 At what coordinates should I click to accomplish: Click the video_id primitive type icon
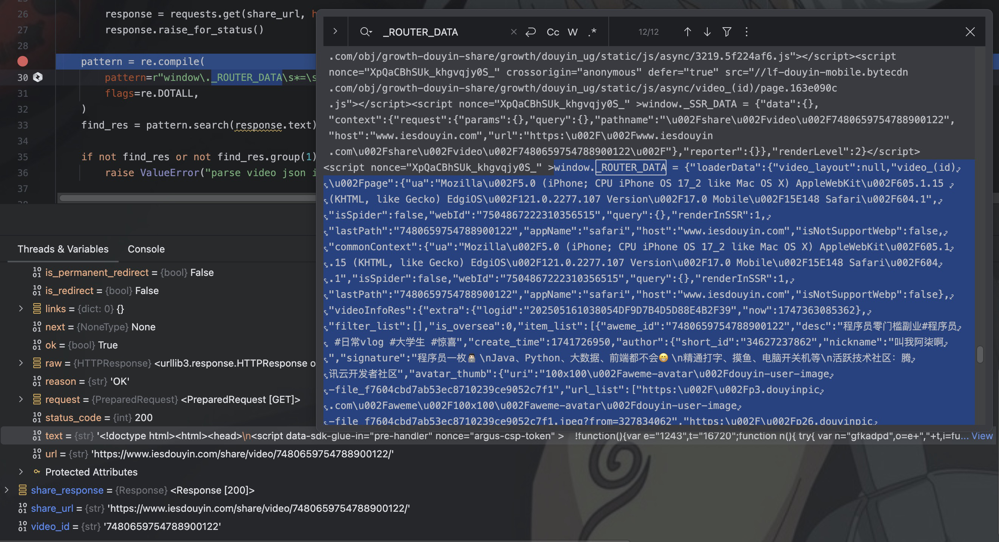coord(23,526)
